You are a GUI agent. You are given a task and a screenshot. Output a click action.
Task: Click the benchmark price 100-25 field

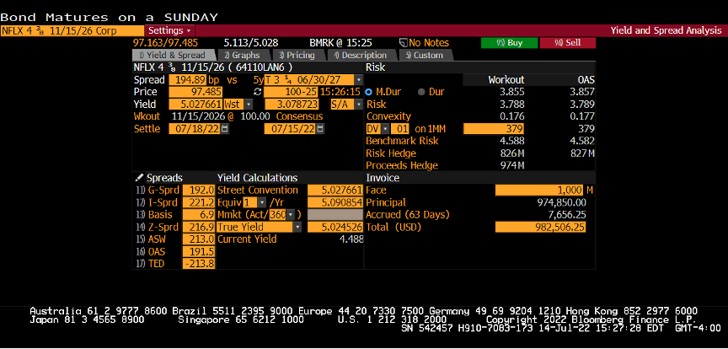click(292, 92)
